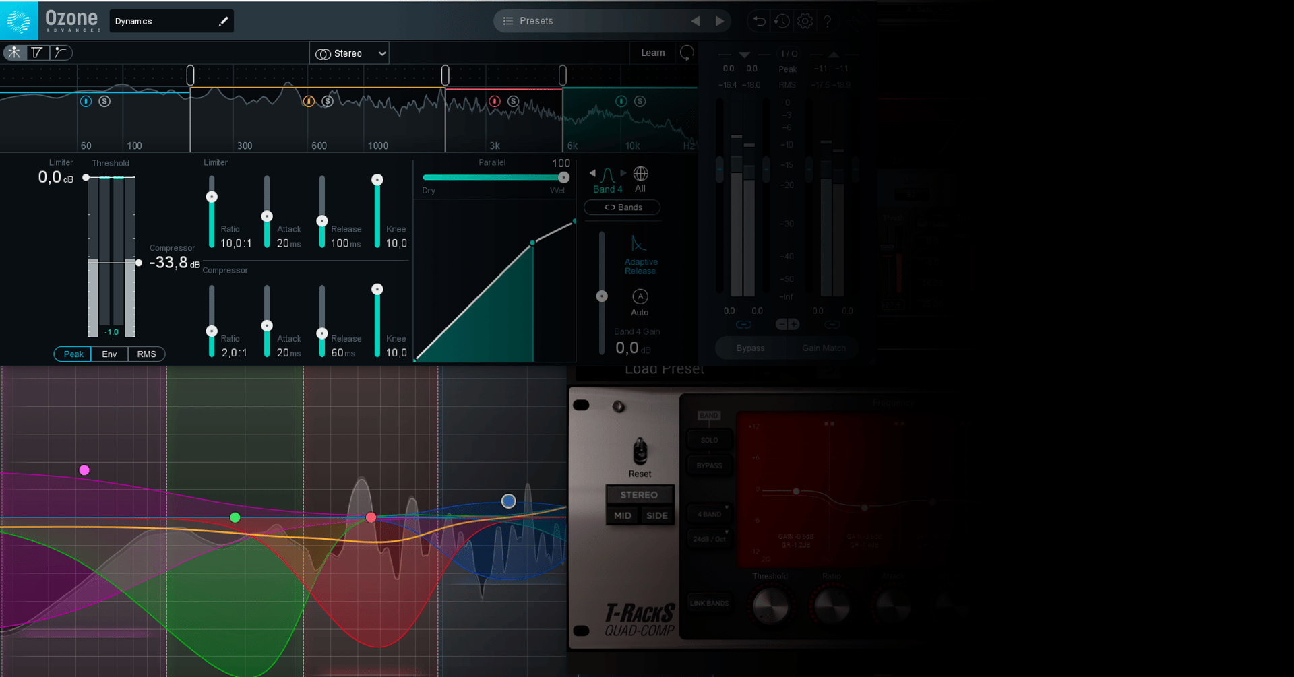The width and height of the screenshot is (1294, 677).
Task: Click the input channel link icon
Action: (x=743, y=325)
